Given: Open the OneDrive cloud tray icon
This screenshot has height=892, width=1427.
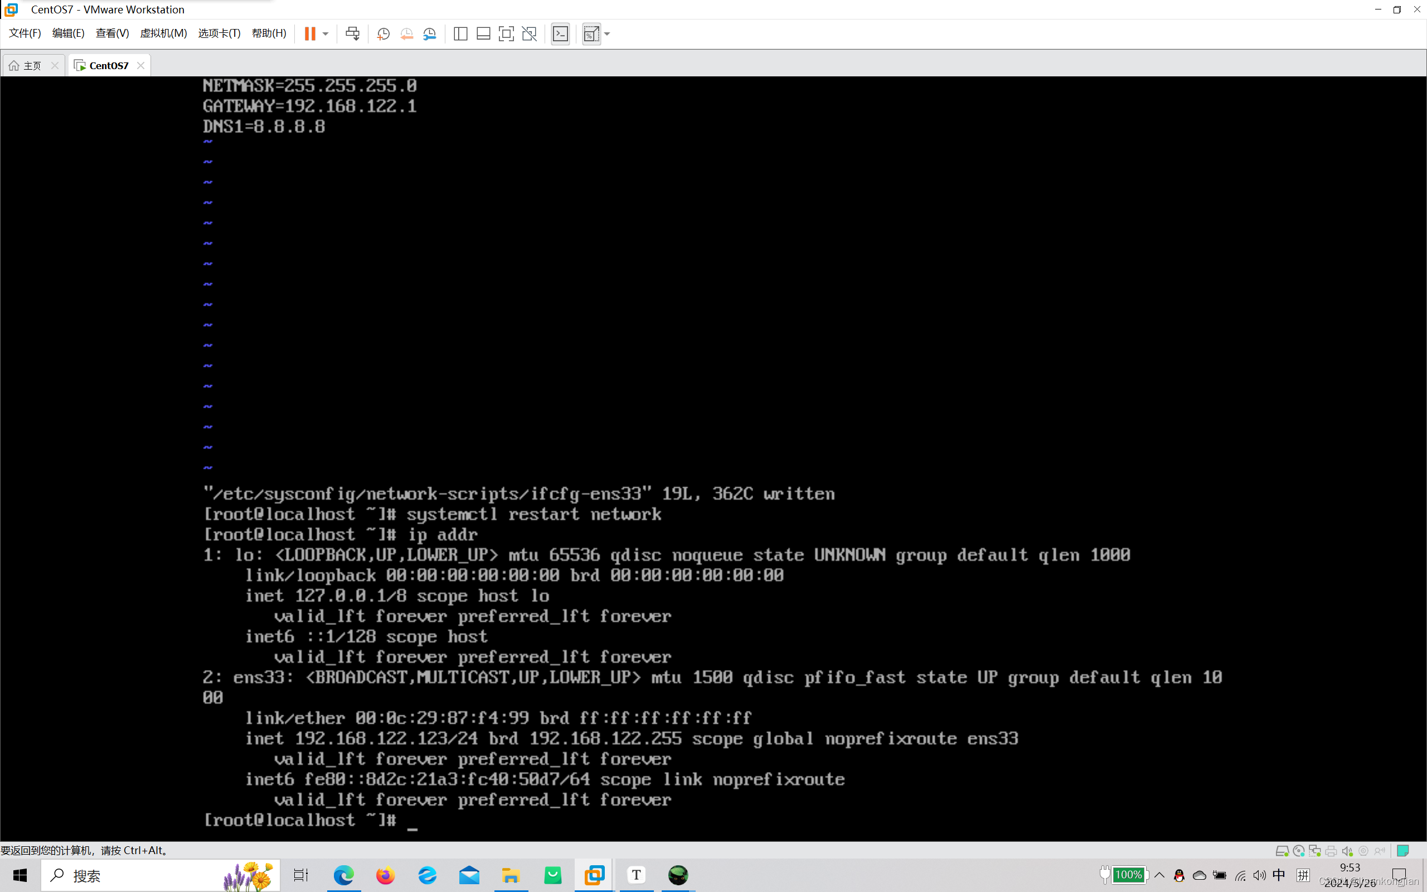Looking at the screenshot, I should click(1200, 875).
